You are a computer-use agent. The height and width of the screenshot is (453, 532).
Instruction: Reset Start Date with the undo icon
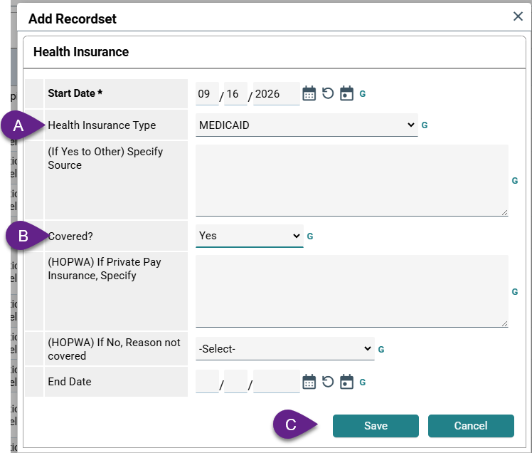328,93
